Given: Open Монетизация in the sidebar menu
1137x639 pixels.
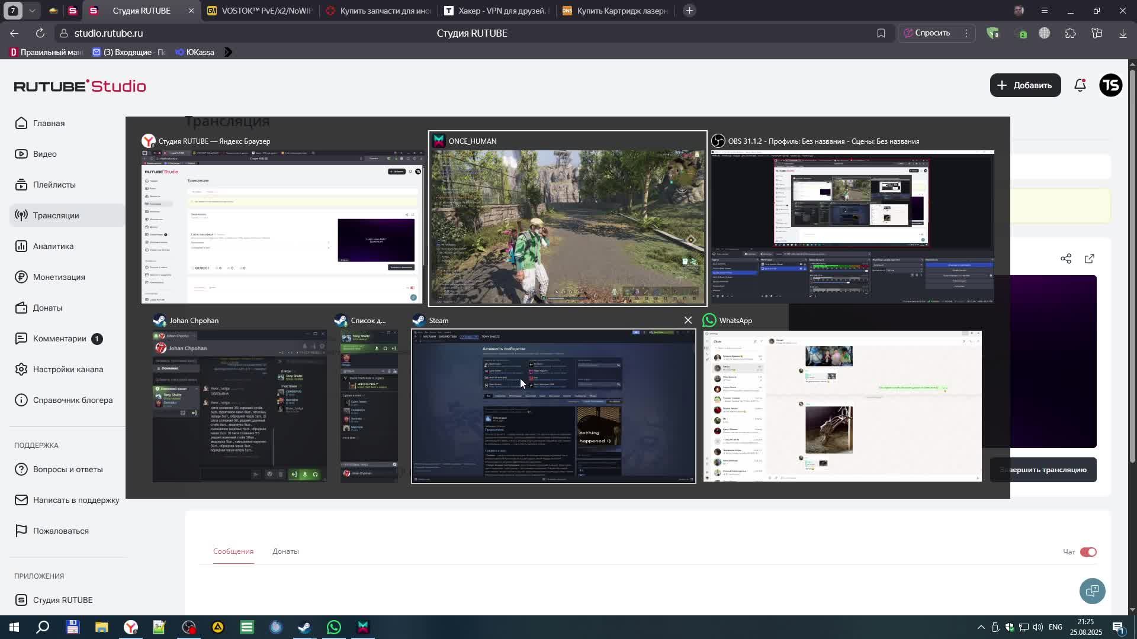Looking at the screenshot, I should coord(59,277).
